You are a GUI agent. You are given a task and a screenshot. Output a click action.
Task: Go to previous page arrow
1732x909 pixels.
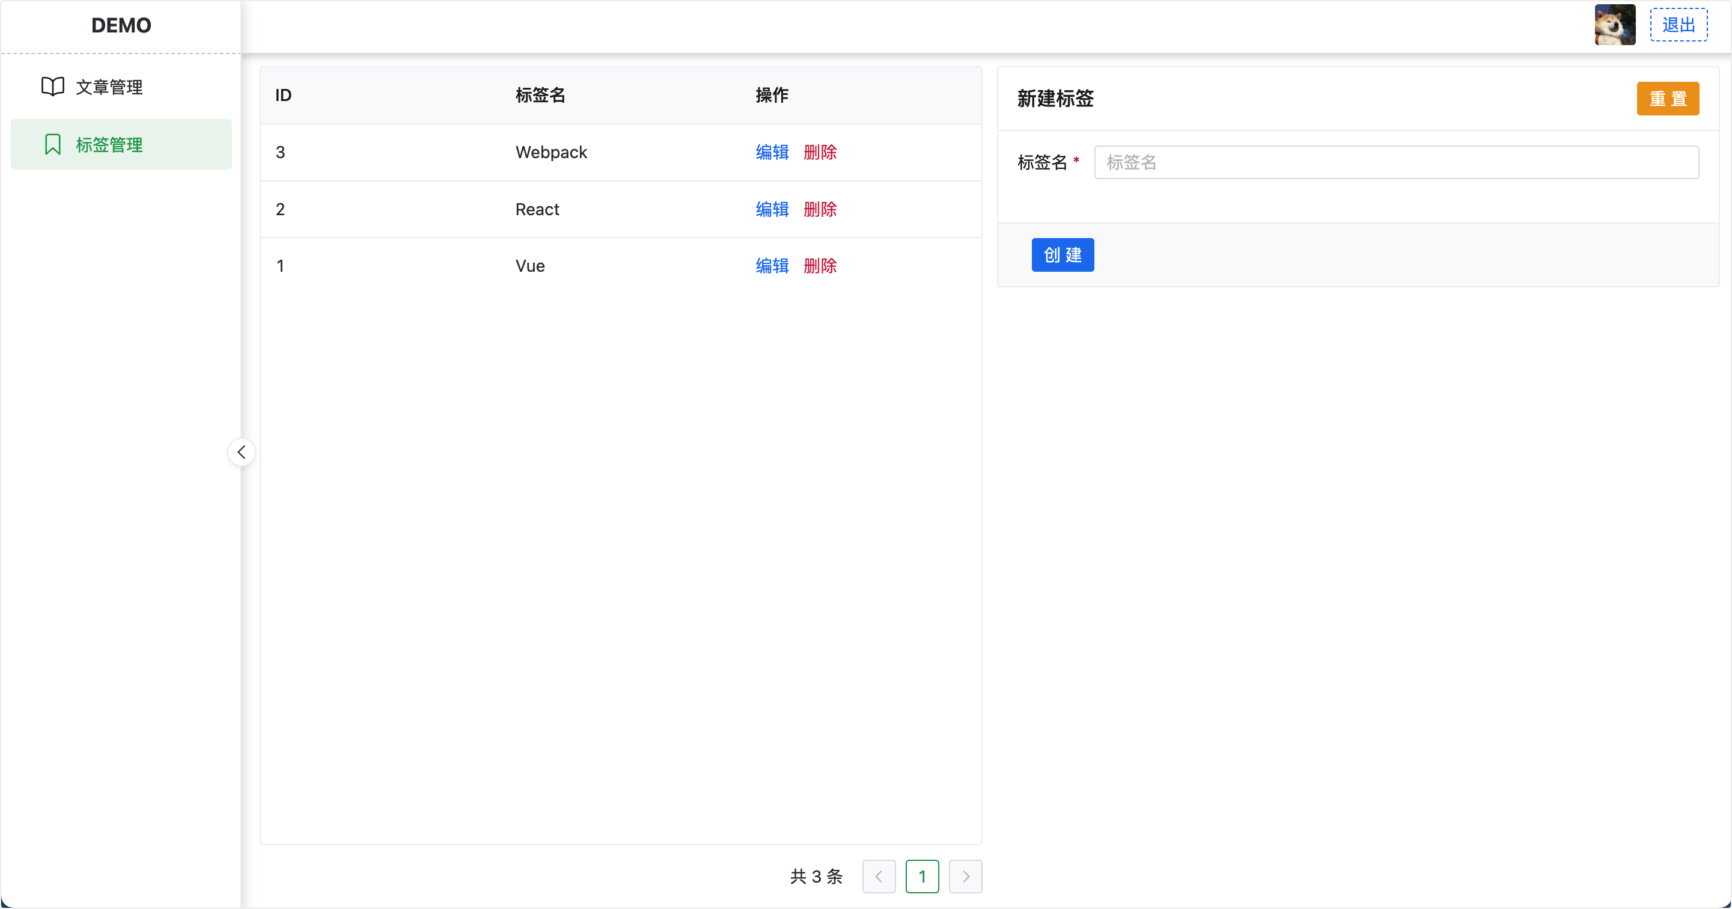[x=879, y=876]
